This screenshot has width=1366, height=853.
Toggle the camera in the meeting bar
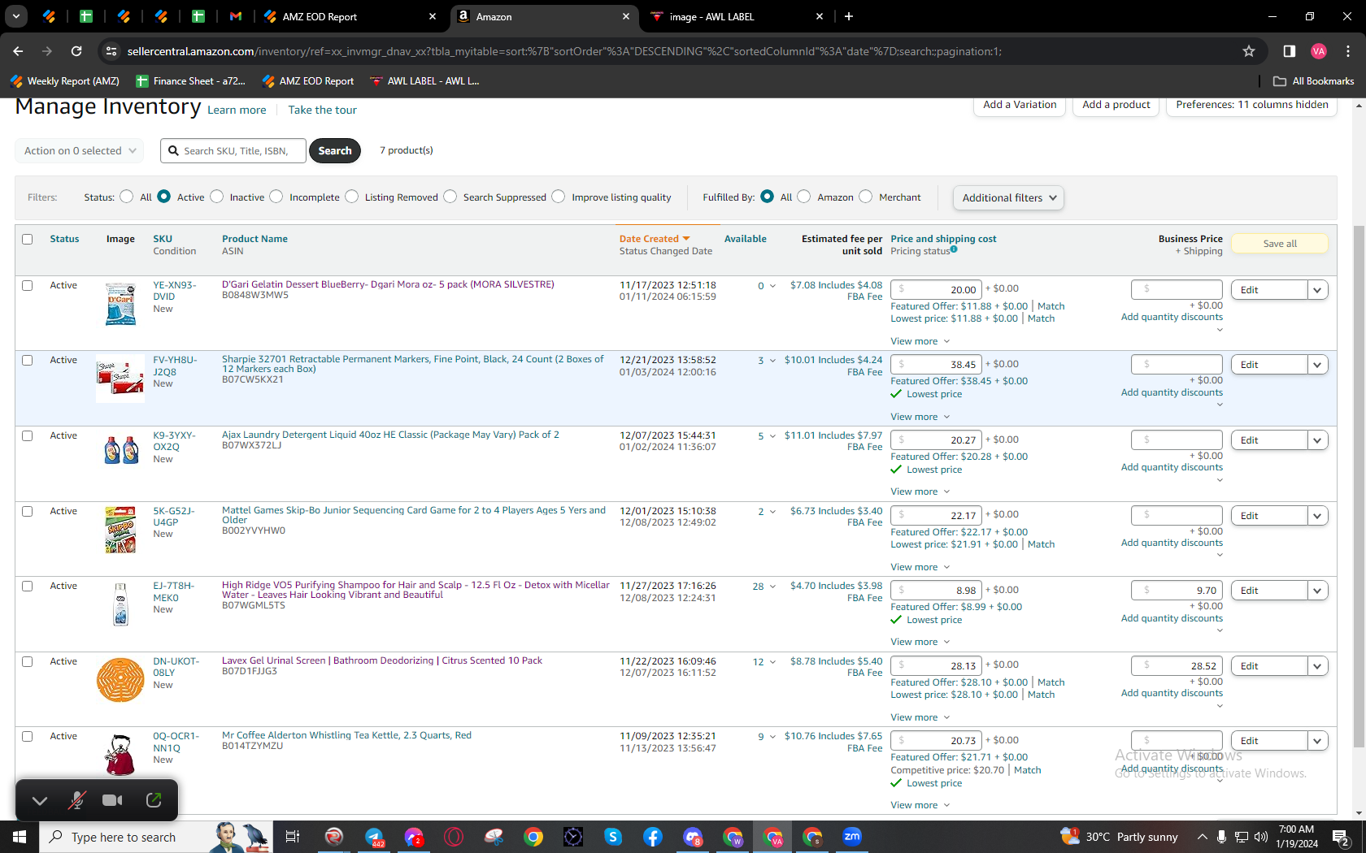tap(112, 800)
